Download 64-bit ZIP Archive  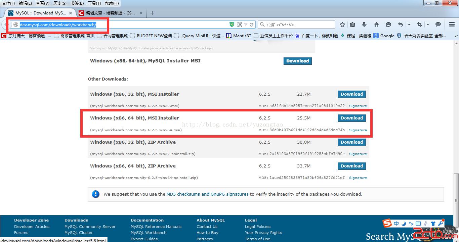352,166
